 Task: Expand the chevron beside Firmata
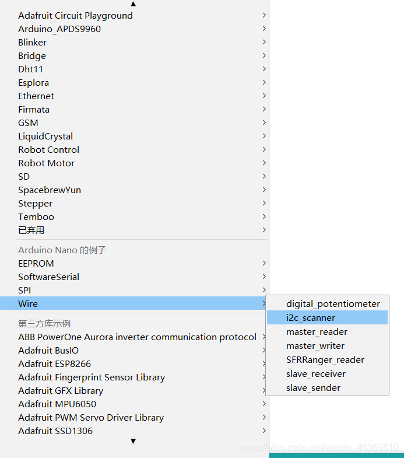pyautogui.click(x=264, y=109)
